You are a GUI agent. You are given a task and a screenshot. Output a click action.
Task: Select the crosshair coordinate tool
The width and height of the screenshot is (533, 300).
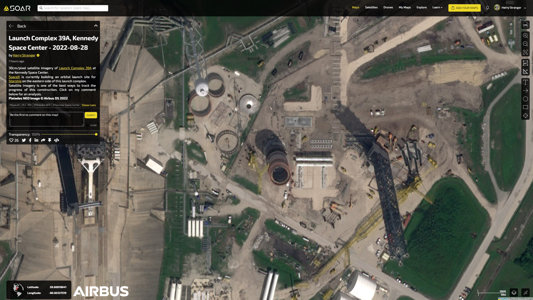525,116
